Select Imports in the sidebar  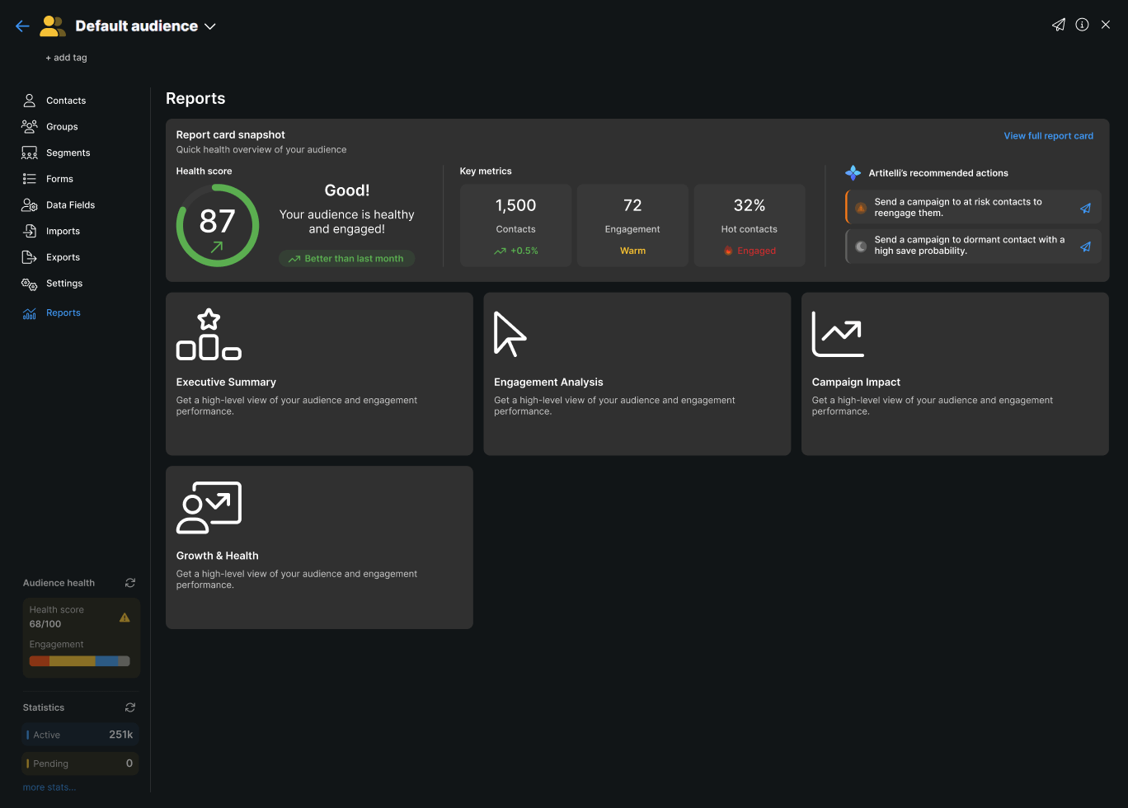[x=63, y=232]
